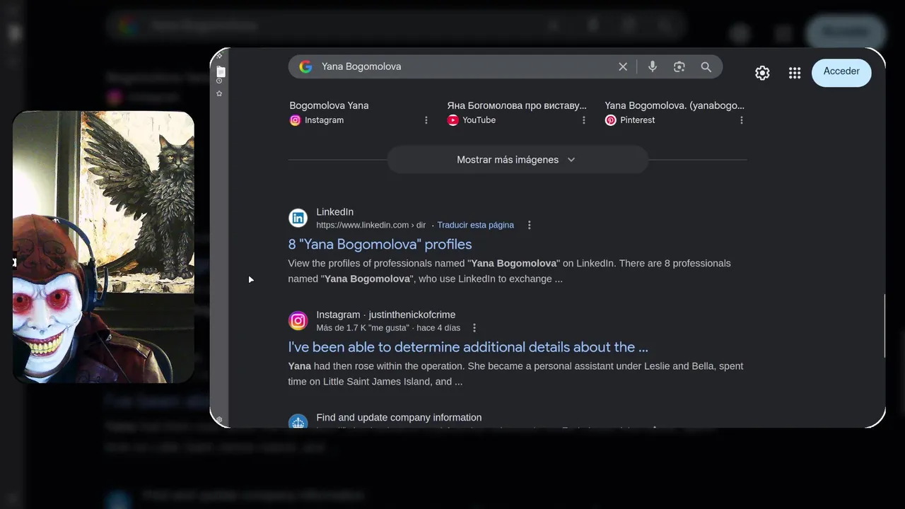The width and height of the screenshot is (905, 509).
Task: Open more options for Bogomolova Yana Instagram image
Action: click(x=426, y=120)
